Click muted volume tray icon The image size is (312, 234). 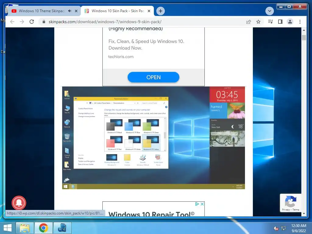click(276, 228)
